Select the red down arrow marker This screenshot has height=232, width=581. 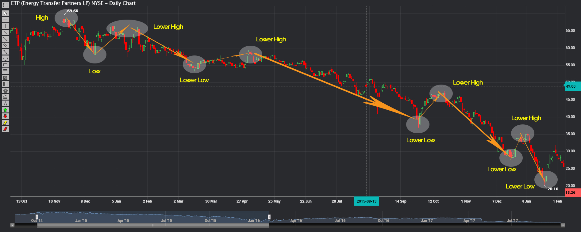point(5,116)
